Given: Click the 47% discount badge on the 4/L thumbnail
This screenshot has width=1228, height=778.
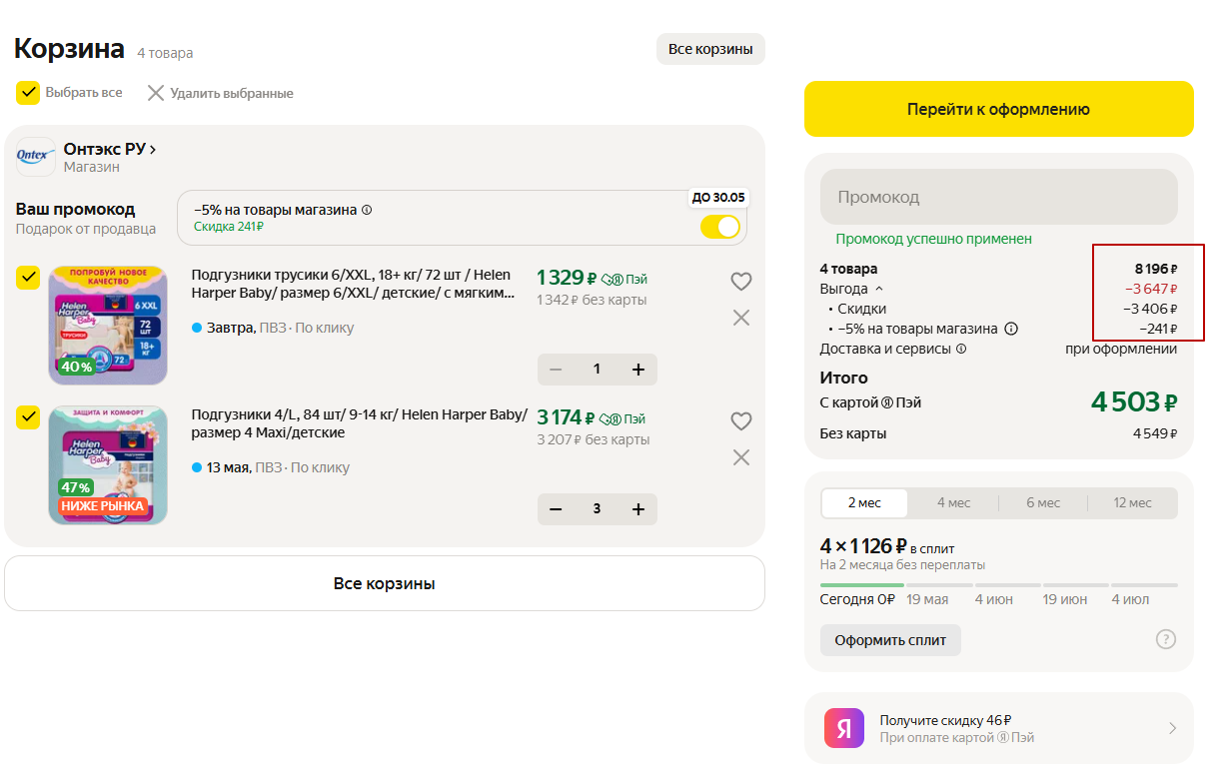Looking at the screenshot, I should 76,487.
